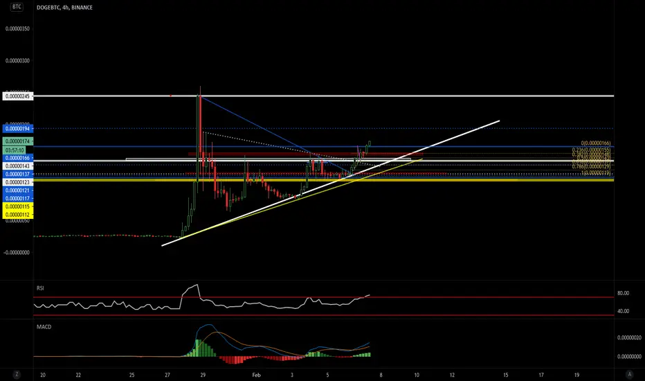Viewport: 645px width, 381px height.
Task: Select the 0.00000245 price label
Action: (18, 96)
